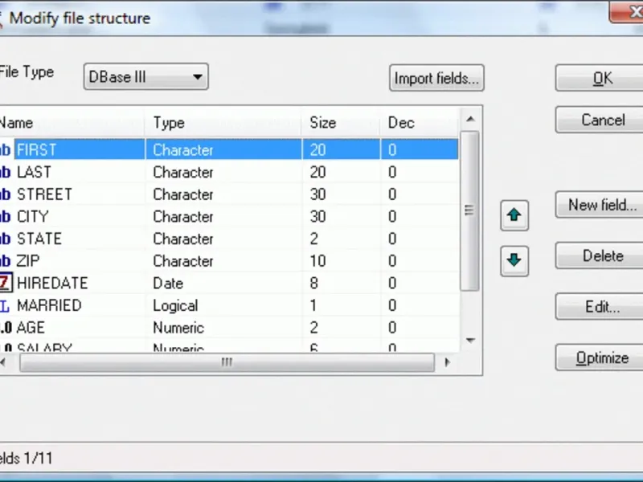
Task: Click the move field up arrow
Action: click(514, 215)
